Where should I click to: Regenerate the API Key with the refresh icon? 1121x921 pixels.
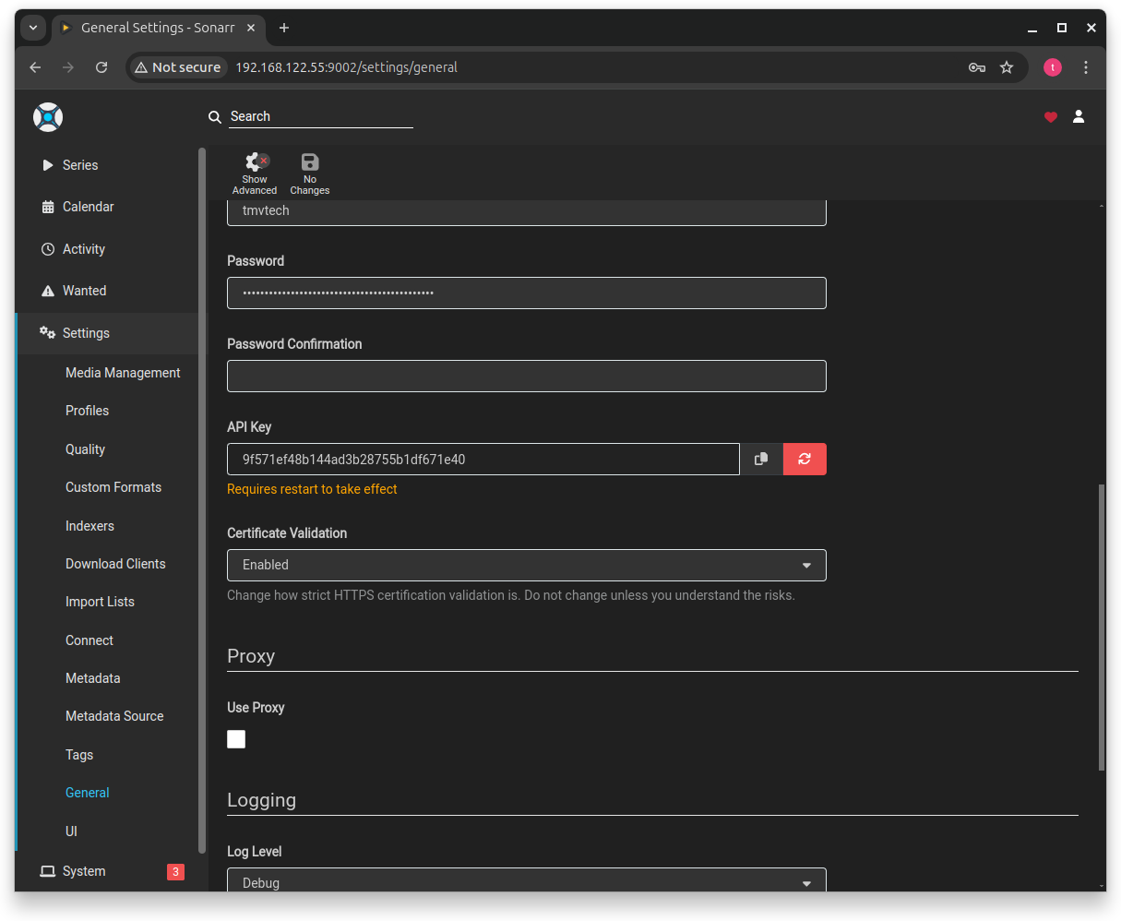pyautogui.click(x=804, y=459)
